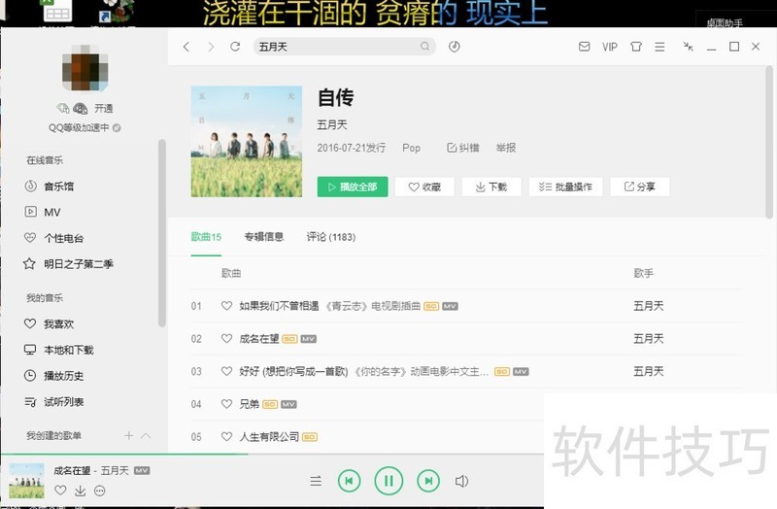The width and height of the screenshot is (777, 509).
Task: Click into the search box with 五月天
Action: 345,47
